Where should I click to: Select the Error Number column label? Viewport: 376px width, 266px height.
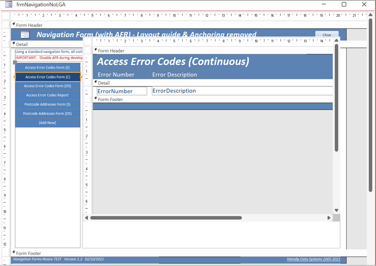123,74
